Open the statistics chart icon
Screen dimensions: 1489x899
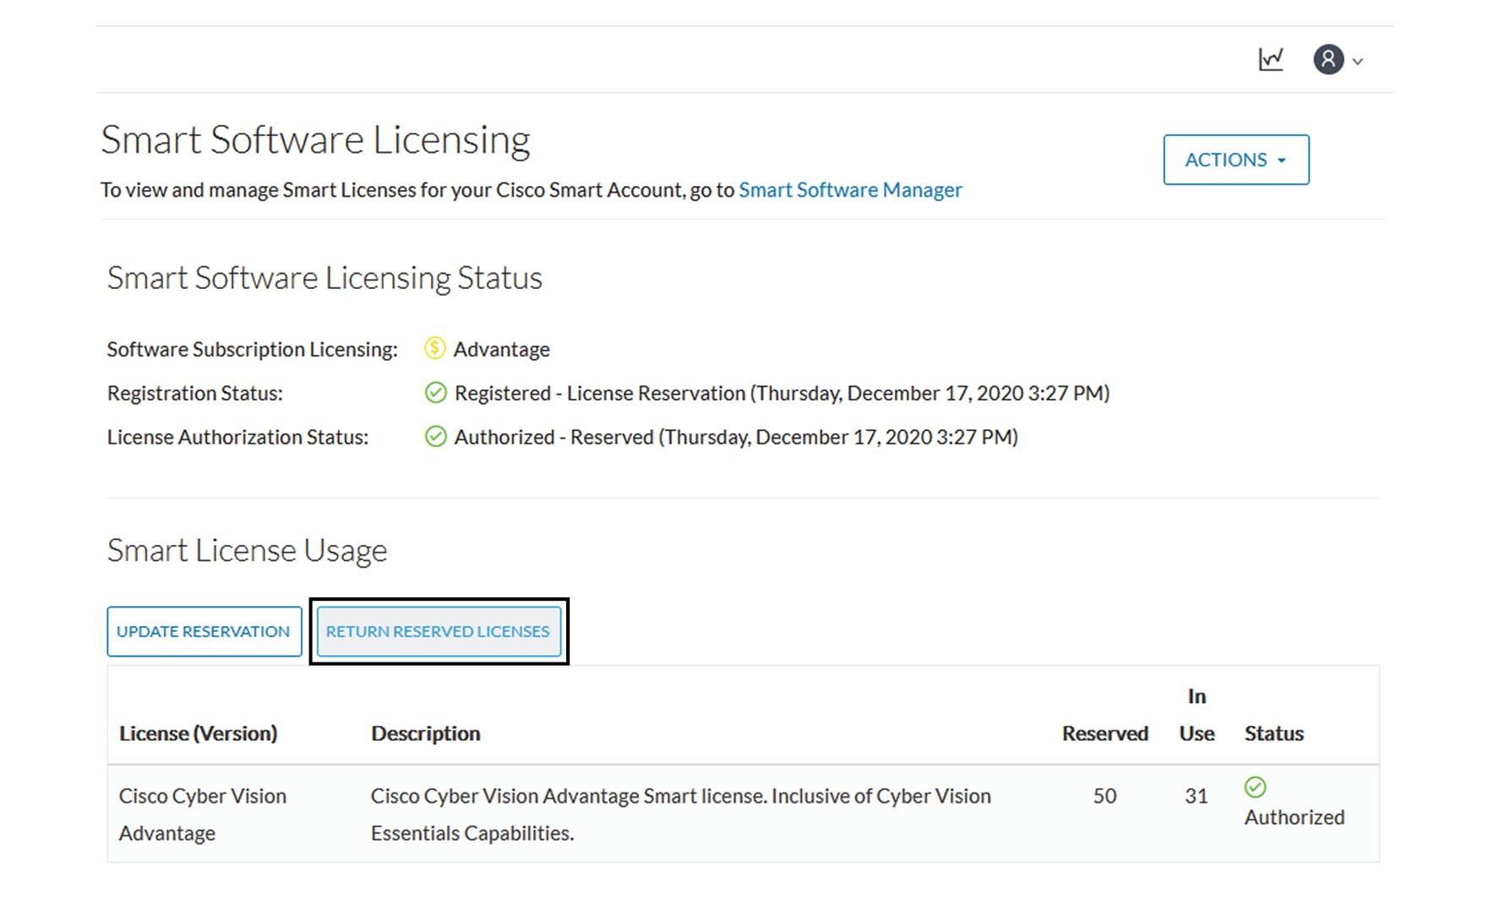coord(1270,59)
